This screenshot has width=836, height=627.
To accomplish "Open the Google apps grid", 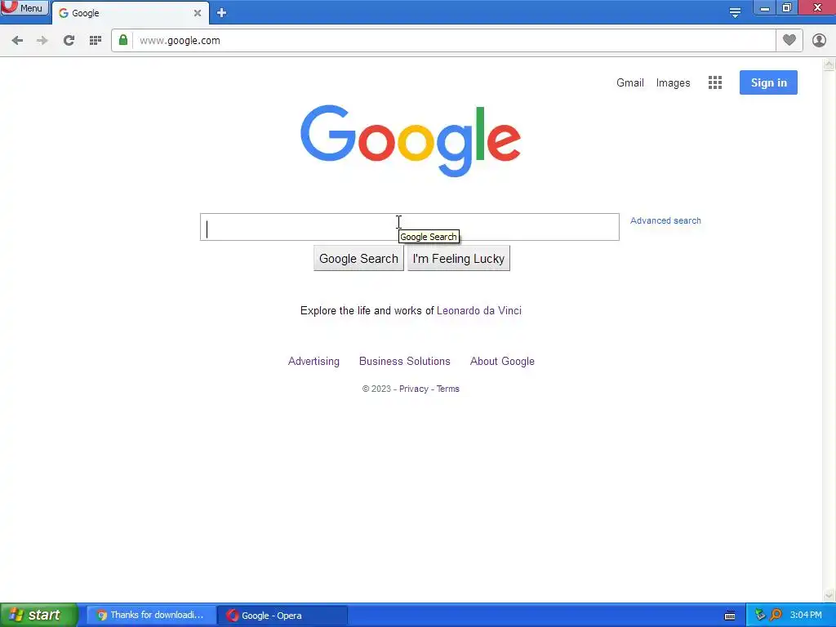I will point(715,82).
